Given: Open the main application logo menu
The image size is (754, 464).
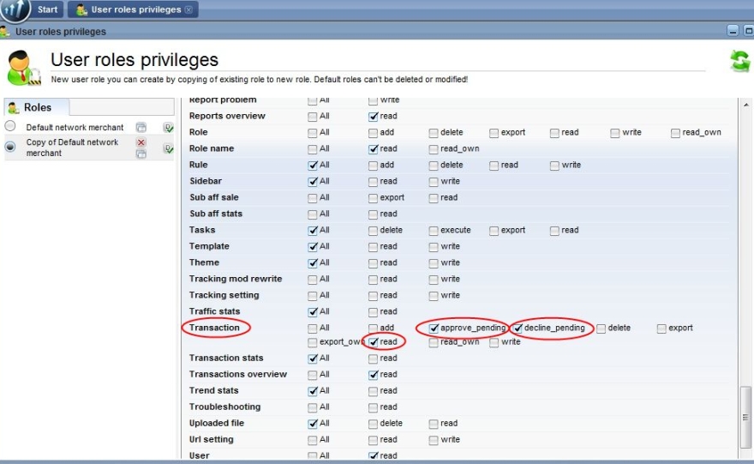Looking at the screenshot, I should pyautogui.click(x=15, y=9).
